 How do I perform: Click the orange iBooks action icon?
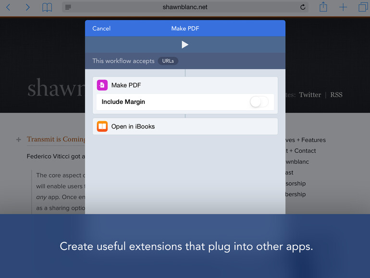tap(102, 126)
